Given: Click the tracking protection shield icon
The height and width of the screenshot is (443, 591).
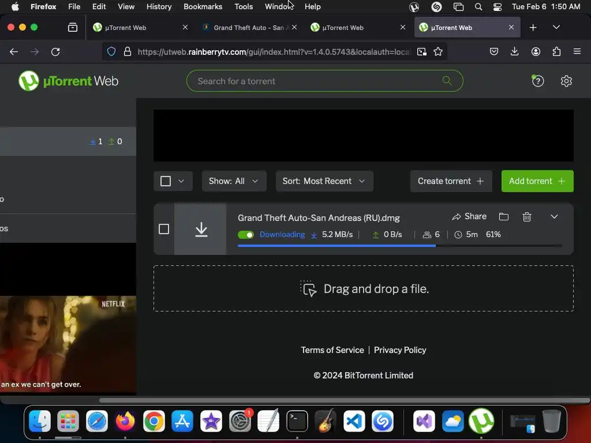Looking at the screenshot, I should point(111,51).
